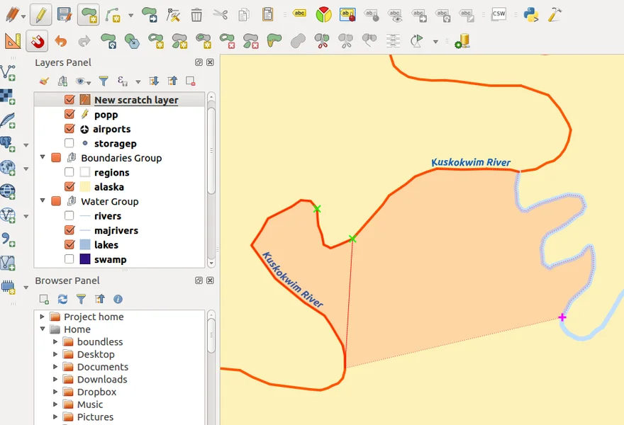Expand the Documents folder in Browser

(55, 367)
